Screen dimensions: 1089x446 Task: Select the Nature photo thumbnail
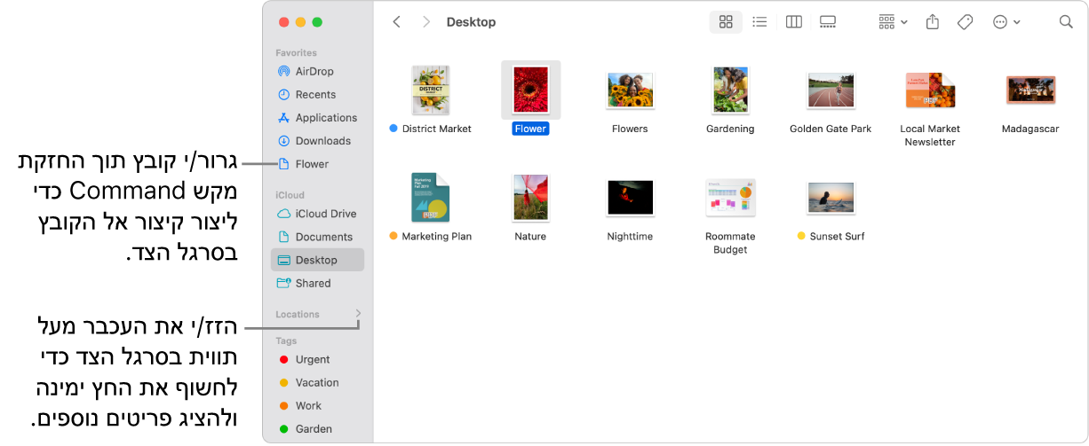pyautogui.click(x=531, y=198)
